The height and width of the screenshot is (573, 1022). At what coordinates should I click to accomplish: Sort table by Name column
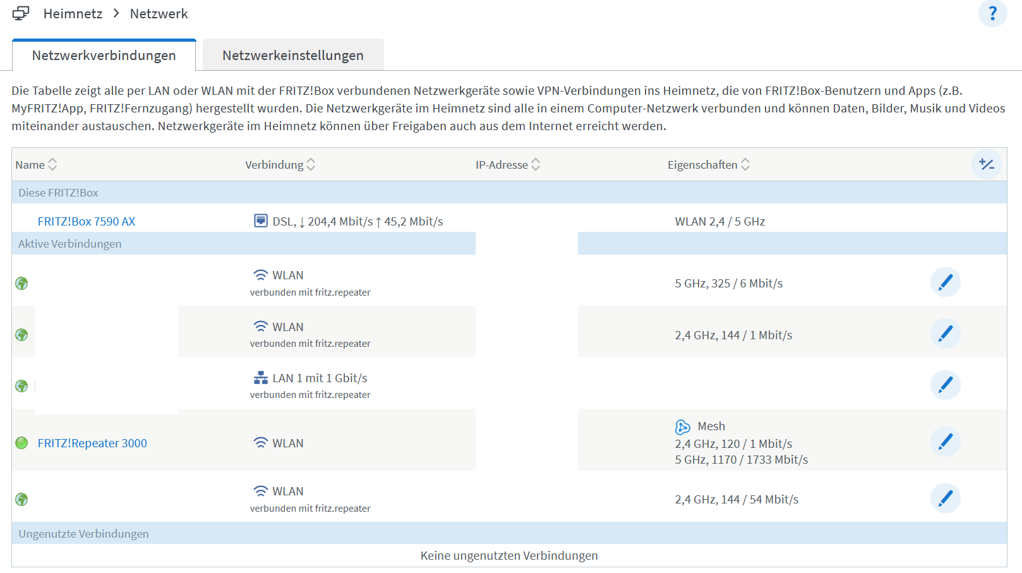(36, 164)
